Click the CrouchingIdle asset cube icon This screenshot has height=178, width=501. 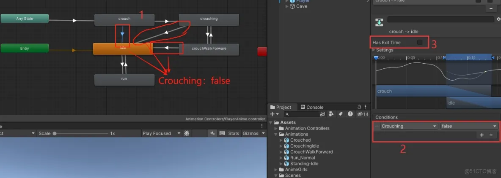click(x=286, y=146)
